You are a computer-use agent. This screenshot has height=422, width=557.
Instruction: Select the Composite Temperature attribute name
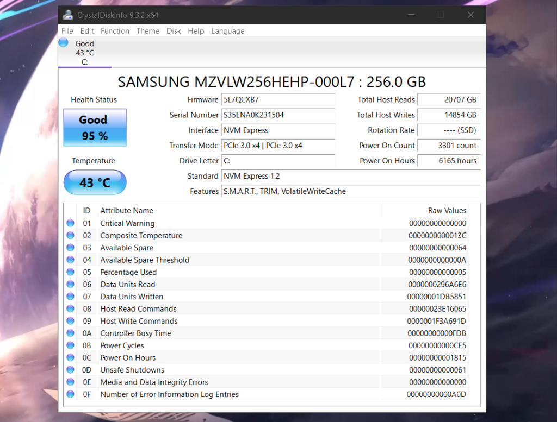[141, 236]
